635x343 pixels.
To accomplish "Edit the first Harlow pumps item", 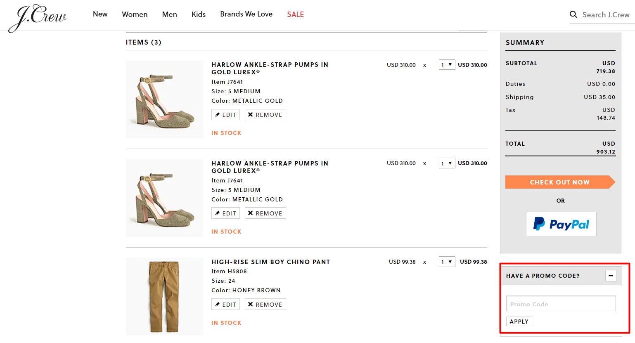I will click(225, 115).
